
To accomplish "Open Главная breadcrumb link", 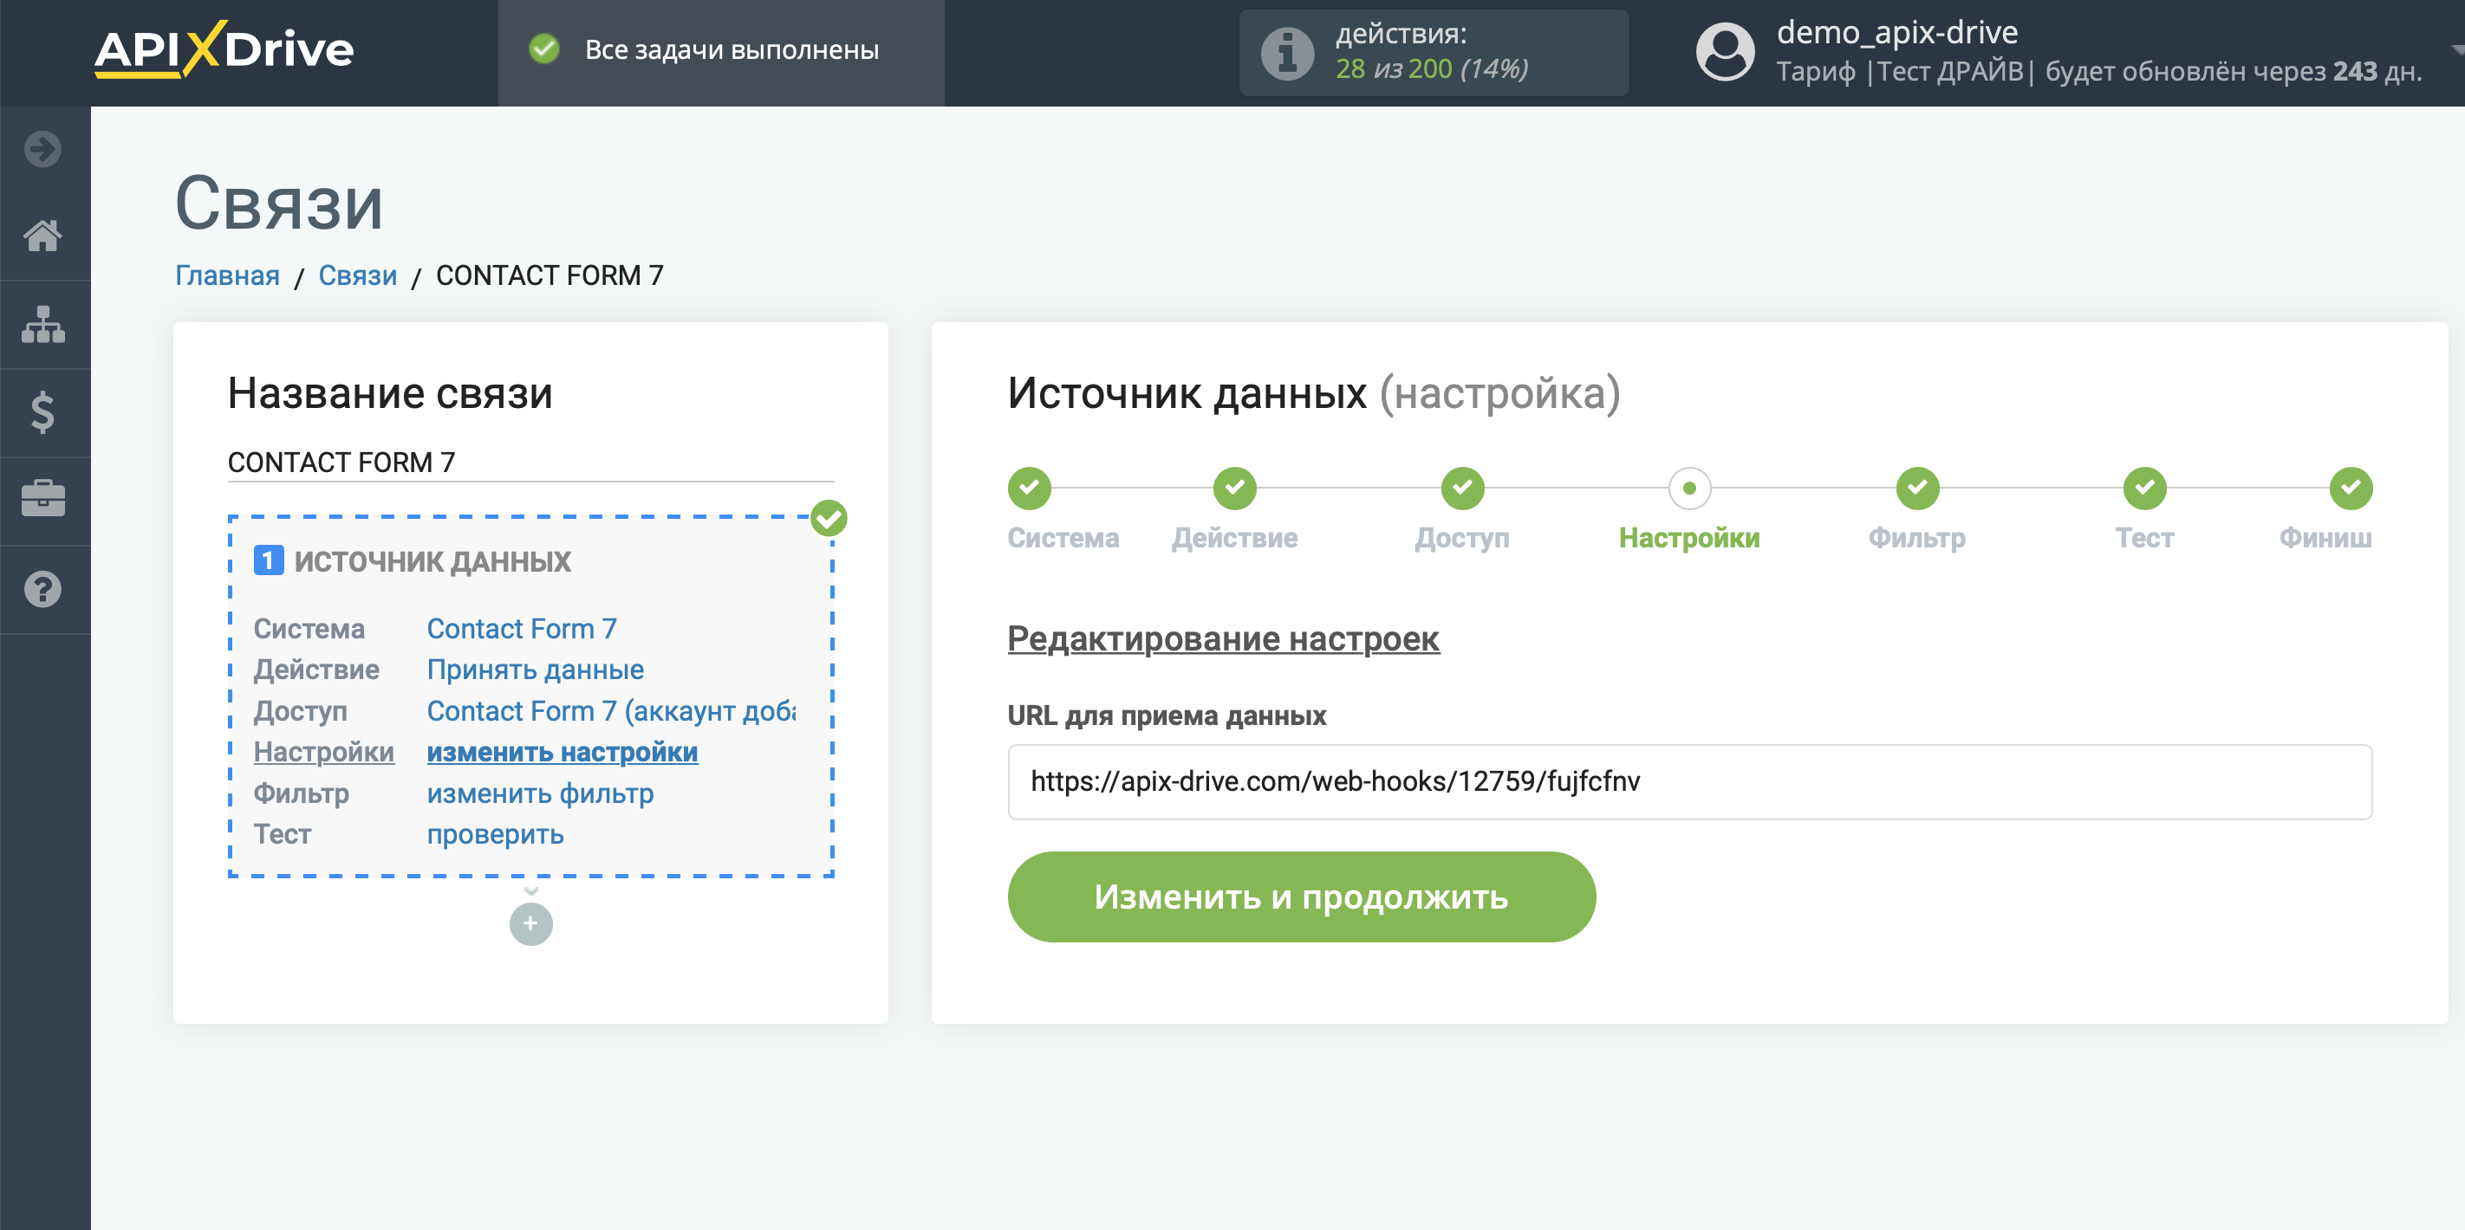I will tap(227, 275).
